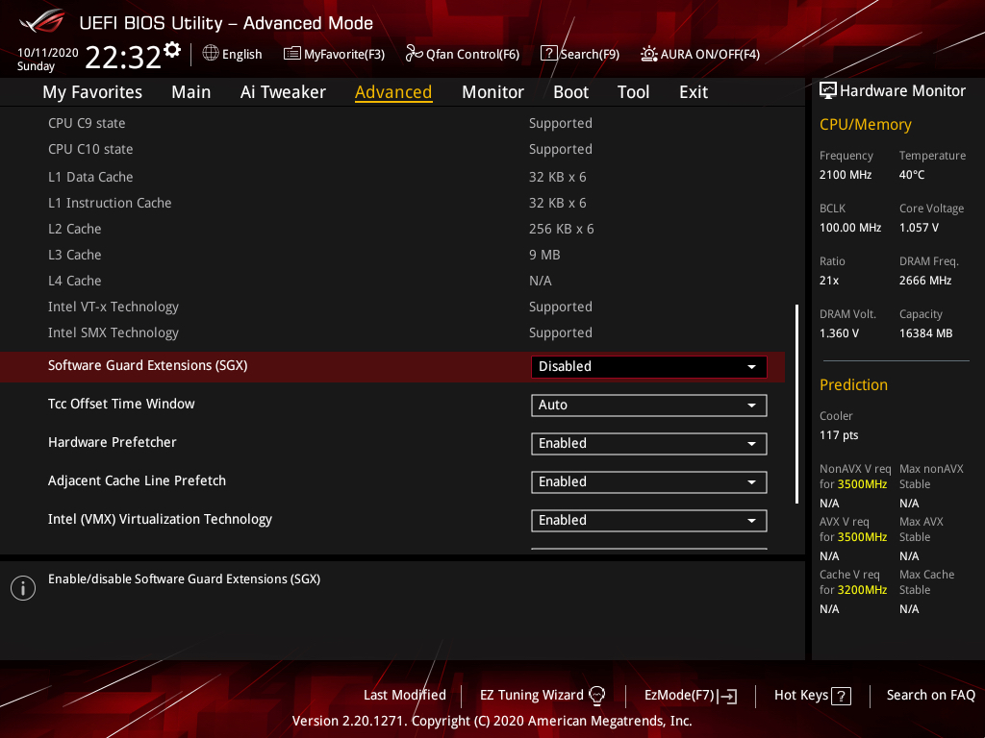The height and width of the screenshot is (738, 985).
Task: Click the L1 Data Cache row
Action: click(x=392, y=177)
